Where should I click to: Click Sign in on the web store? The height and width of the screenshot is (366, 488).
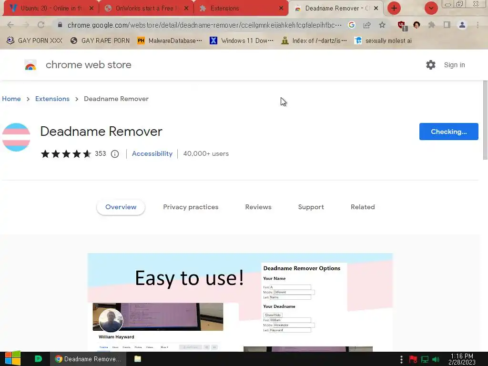454,65
